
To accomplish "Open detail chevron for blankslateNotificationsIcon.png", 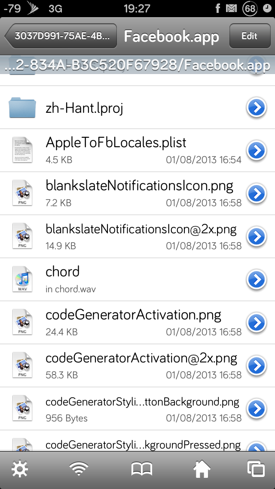I will pos(257,193).
